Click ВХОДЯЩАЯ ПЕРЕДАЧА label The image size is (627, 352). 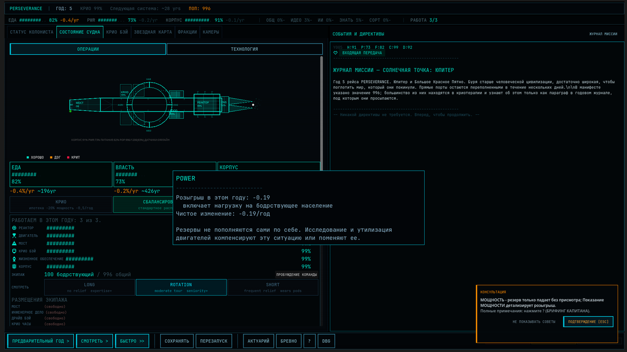[362, 53]
